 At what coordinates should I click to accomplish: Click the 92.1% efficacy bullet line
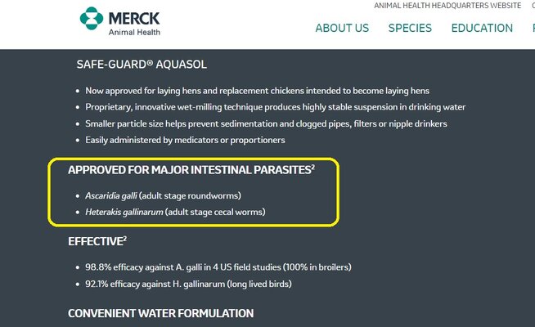(188, 284)
